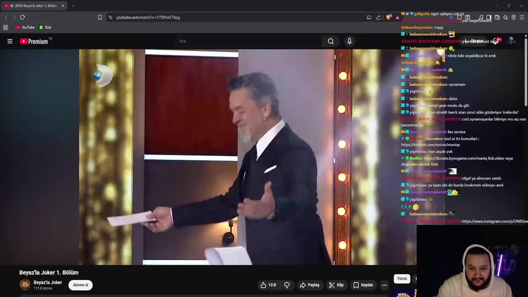Screen dimensions: 528x297
Task: Open the more actions three-dot menu
Action: pyautogui.click(x=384, y=285)
